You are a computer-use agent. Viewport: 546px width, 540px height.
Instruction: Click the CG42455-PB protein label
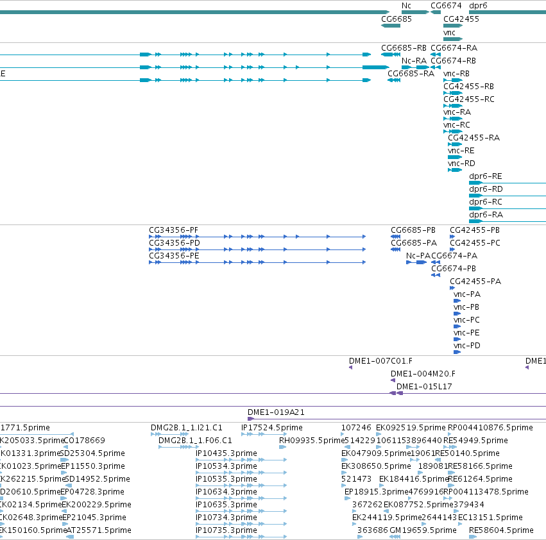[x=475, y=230]
